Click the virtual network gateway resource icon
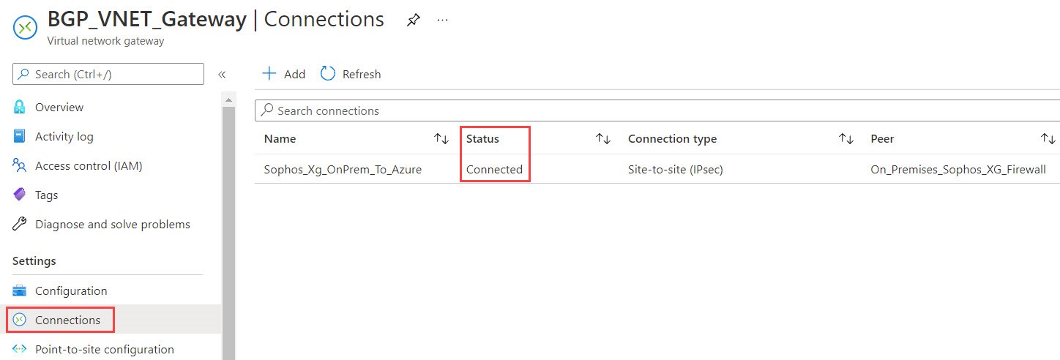The image size is (1060, 360). [26, 27]
